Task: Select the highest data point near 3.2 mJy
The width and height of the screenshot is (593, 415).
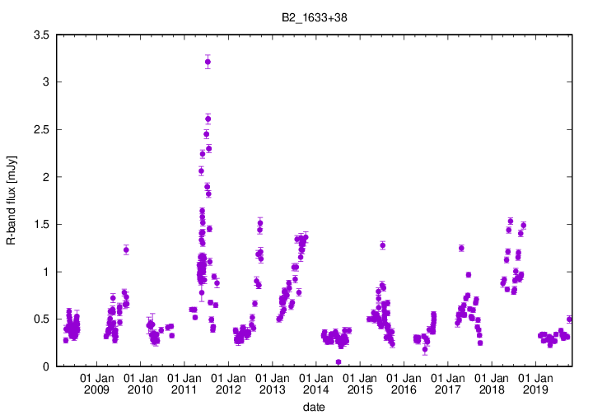Action: [x=208, y=62]
